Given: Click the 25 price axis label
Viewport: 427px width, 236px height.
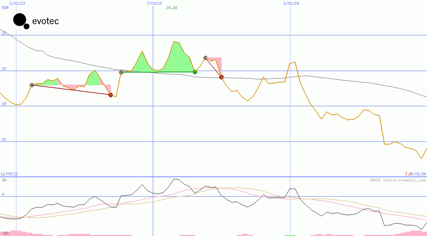Looking at the screenshot, I should pyautogui.click(x=4, y=33).
